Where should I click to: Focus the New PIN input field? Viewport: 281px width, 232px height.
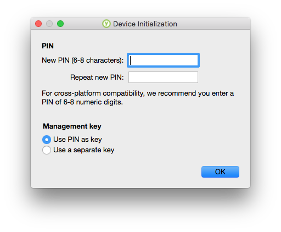click(163, 60)
